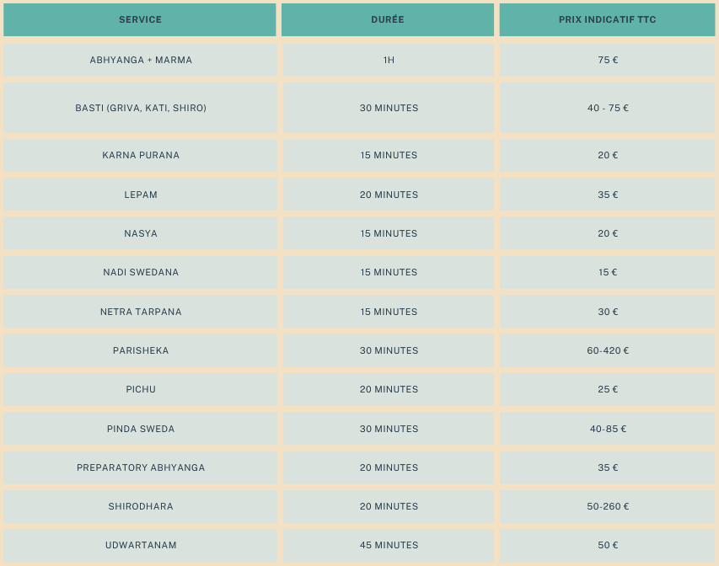Select the ABHYANGA + MARMA service cell
Screen dimensions: 719x566
coord(141,60)
